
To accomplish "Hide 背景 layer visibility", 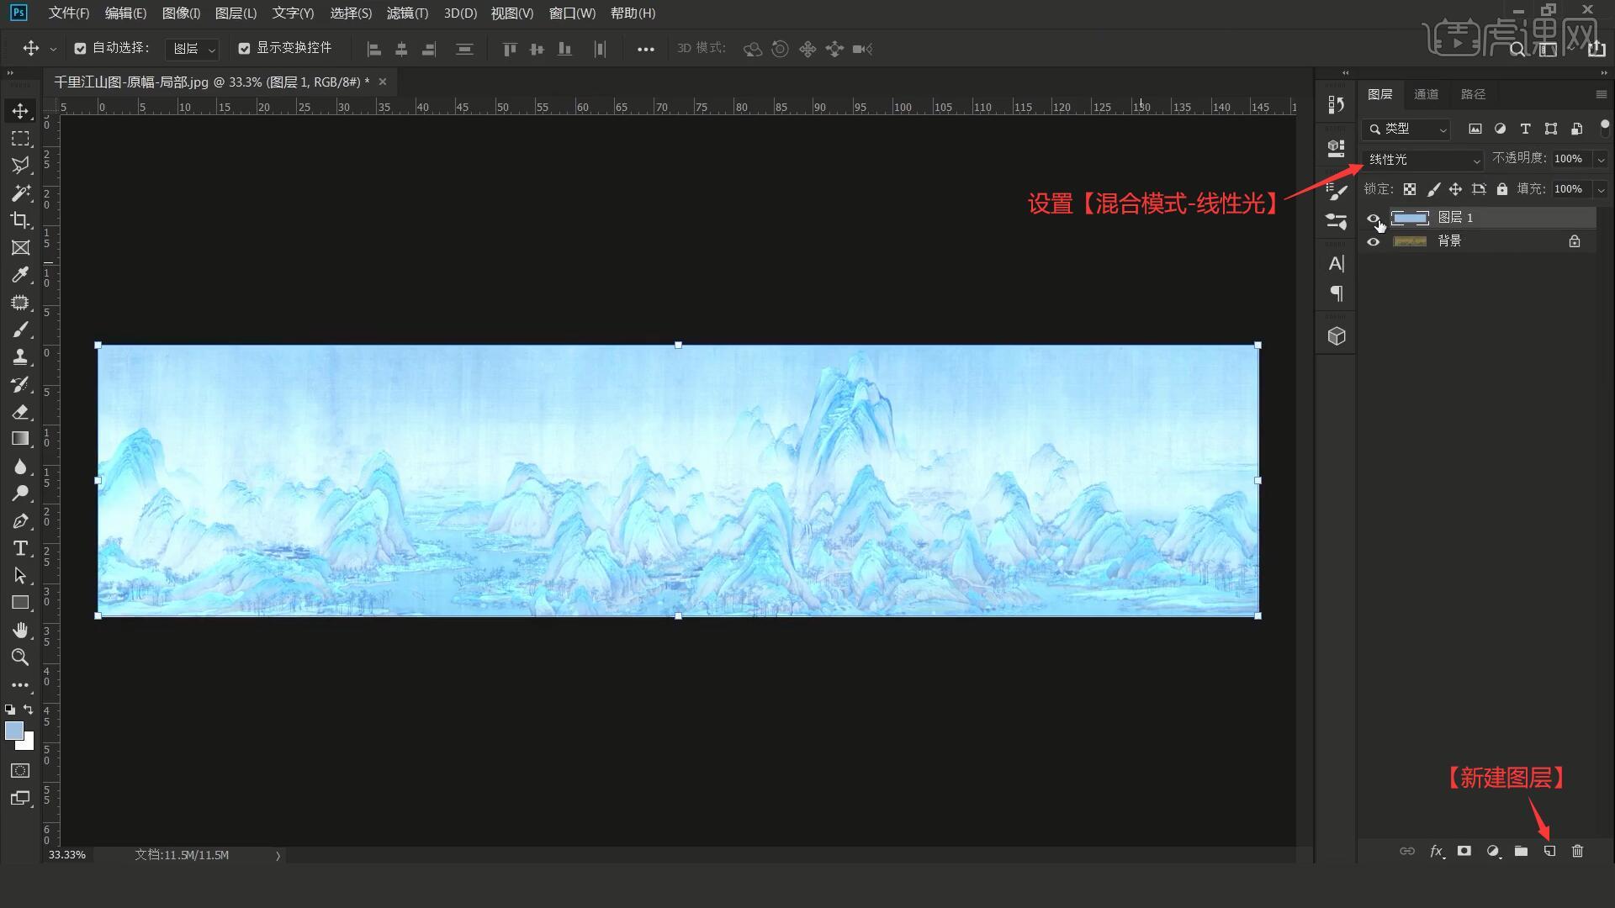I will pos(1374,242).
